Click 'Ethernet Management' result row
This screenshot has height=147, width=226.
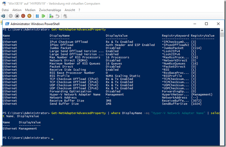(x=20, y=129)
